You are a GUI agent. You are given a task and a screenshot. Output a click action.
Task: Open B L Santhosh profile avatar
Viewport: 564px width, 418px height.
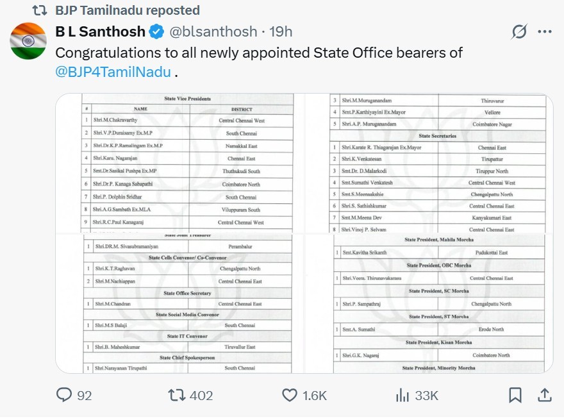28,40
